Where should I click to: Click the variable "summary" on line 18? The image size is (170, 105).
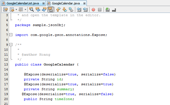click(65, 89)
